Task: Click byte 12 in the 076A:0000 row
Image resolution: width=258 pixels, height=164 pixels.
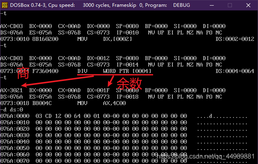Action: pyautogui.click(x=58, y=116)
